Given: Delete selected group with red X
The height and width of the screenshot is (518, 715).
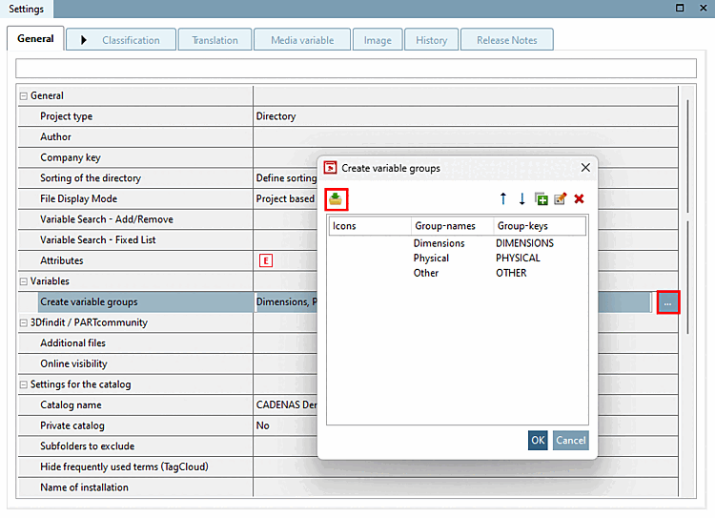Looking at the screenshot, I should pyautogui.click(x=579, y=199).
